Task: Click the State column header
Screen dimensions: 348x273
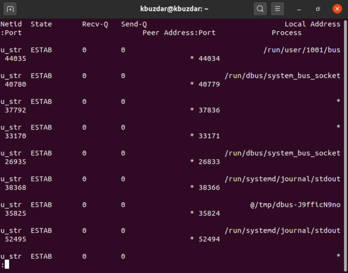Action: pos(41,24)
